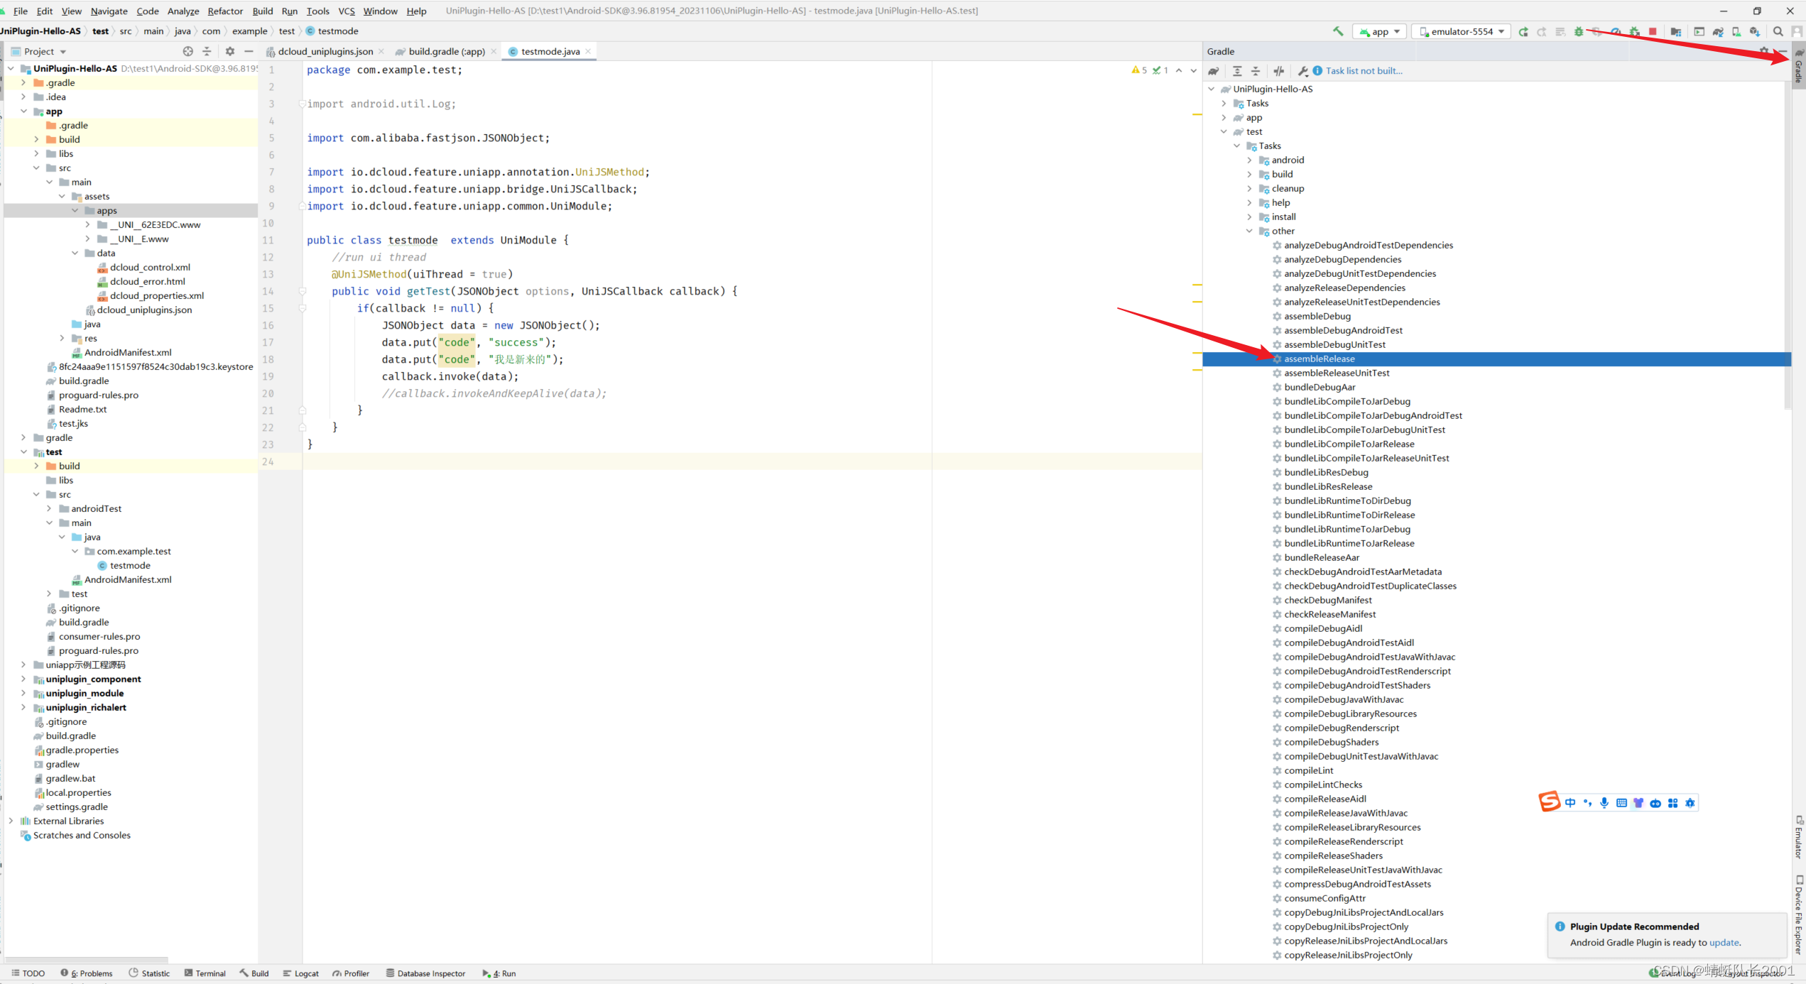Open the Refactor menu
Screen dimensions: 1806x984
(225, 11)
